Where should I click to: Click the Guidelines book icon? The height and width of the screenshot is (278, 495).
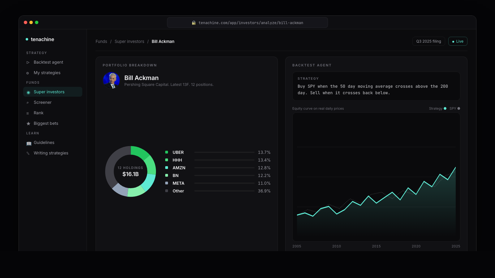click(29, 143)
